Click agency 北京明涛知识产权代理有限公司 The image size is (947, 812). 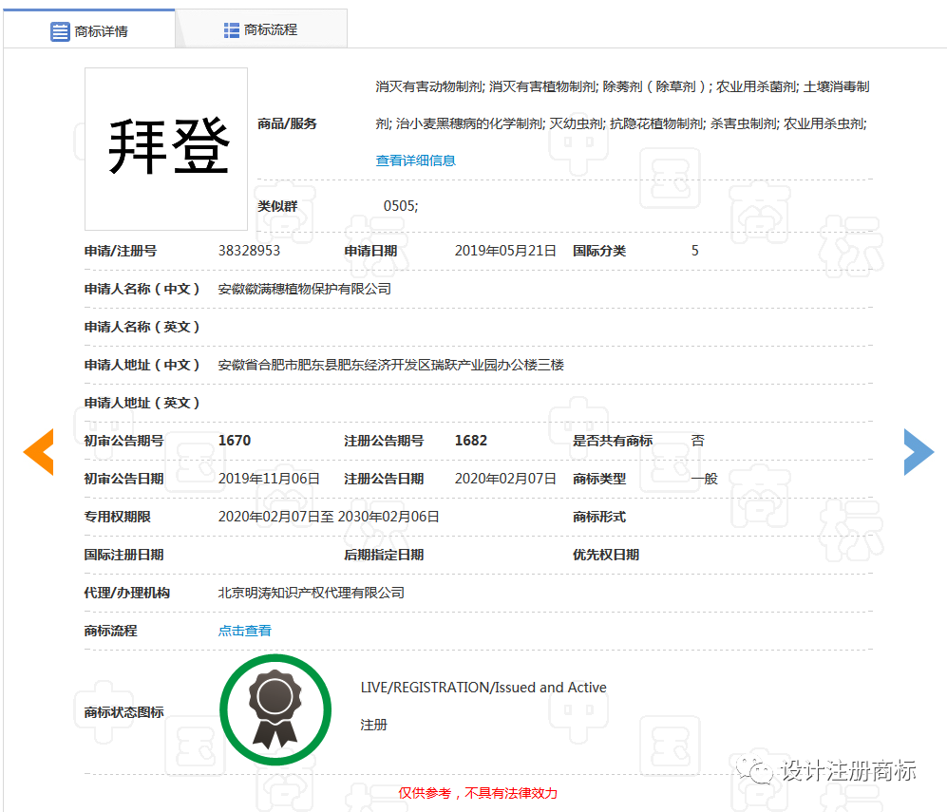click(x=311, y=592)
